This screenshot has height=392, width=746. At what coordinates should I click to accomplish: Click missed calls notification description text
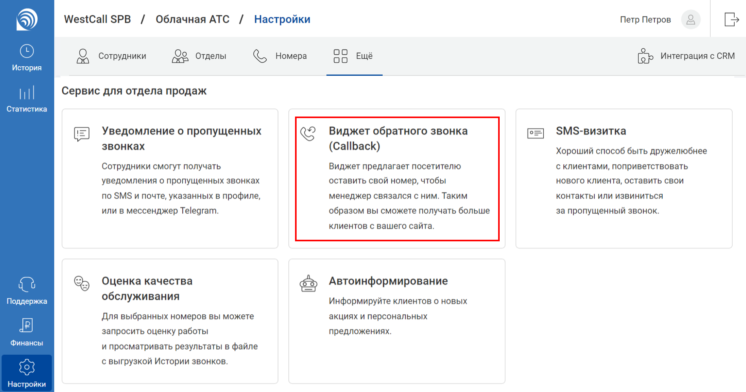pyautogui.click(x=181, y=188)
